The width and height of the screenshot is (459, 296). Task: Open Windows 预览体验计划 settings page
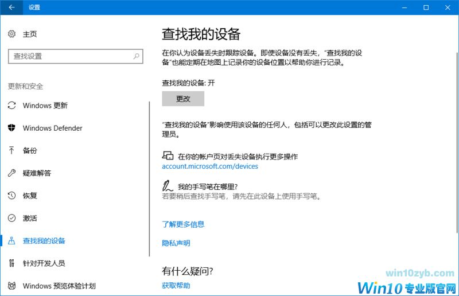pyautogui.click(x=59, y=286)
